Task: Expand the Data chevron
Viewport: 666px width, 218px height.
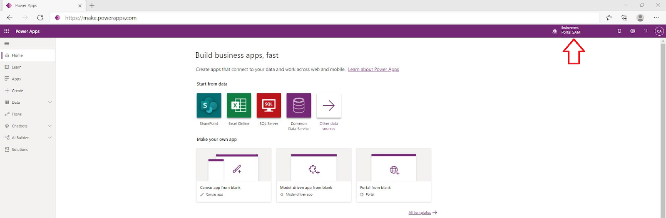Action: point(50,103)
